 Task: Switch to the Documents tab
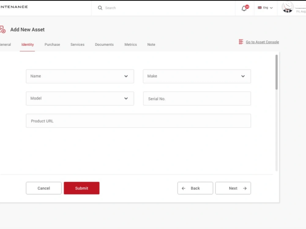(104, 45)
